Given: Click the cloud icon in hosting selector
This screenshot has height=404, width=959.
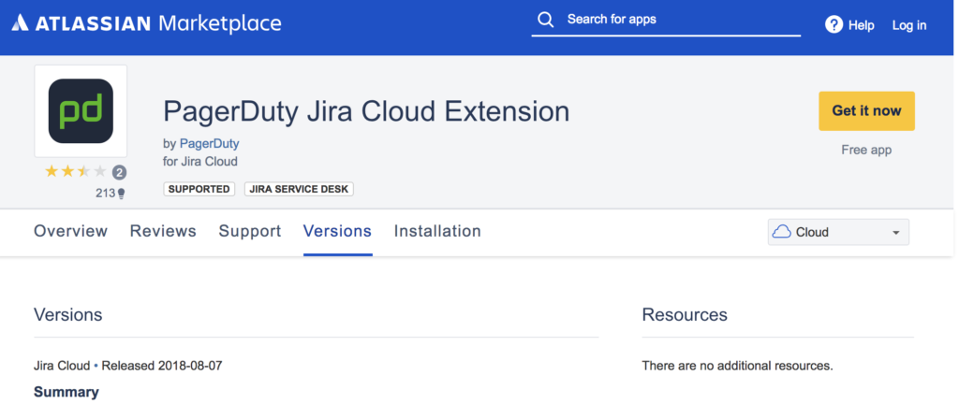Looking at the screenshot, I should [782, 232].
